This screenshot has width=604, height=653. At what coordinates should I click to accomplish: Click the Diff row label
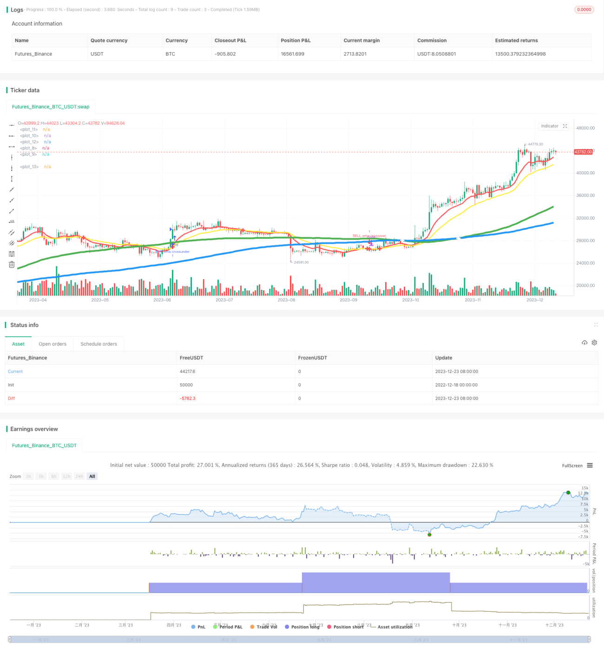12,399
